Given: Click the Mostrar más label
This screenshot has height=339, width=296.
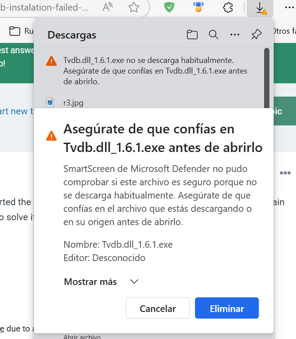Looking at the screenshot, I should point(90,282).
